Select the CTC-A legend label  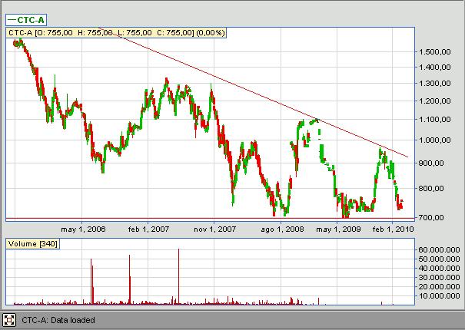(26, 20)
